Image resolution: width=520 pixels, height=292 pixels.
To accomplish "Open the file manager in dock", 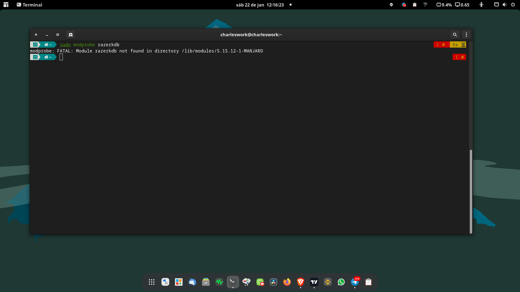I will coord(206,282).
